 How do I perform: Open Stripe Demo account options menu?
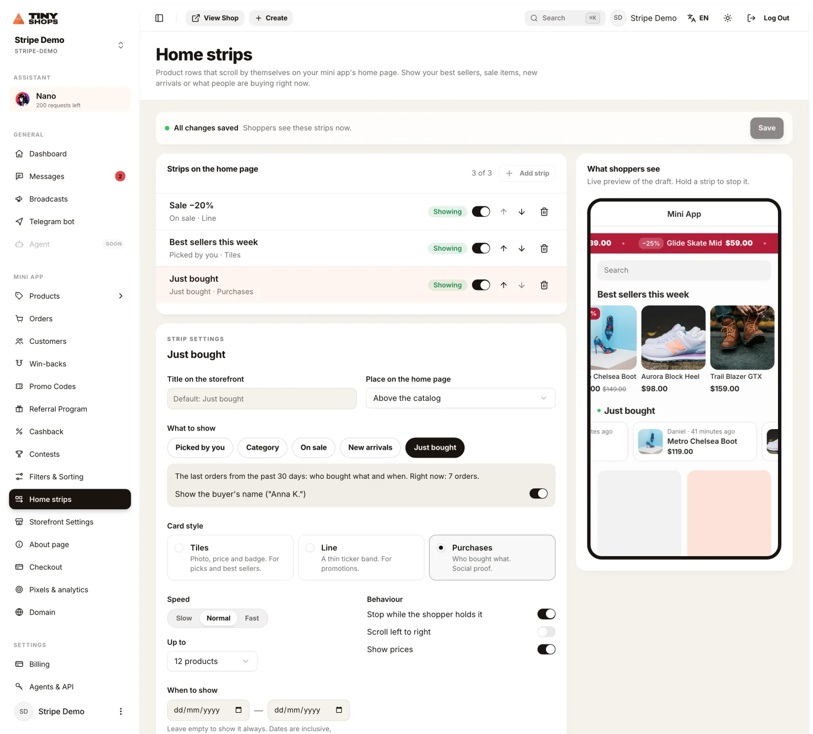[x=121, y=711]
